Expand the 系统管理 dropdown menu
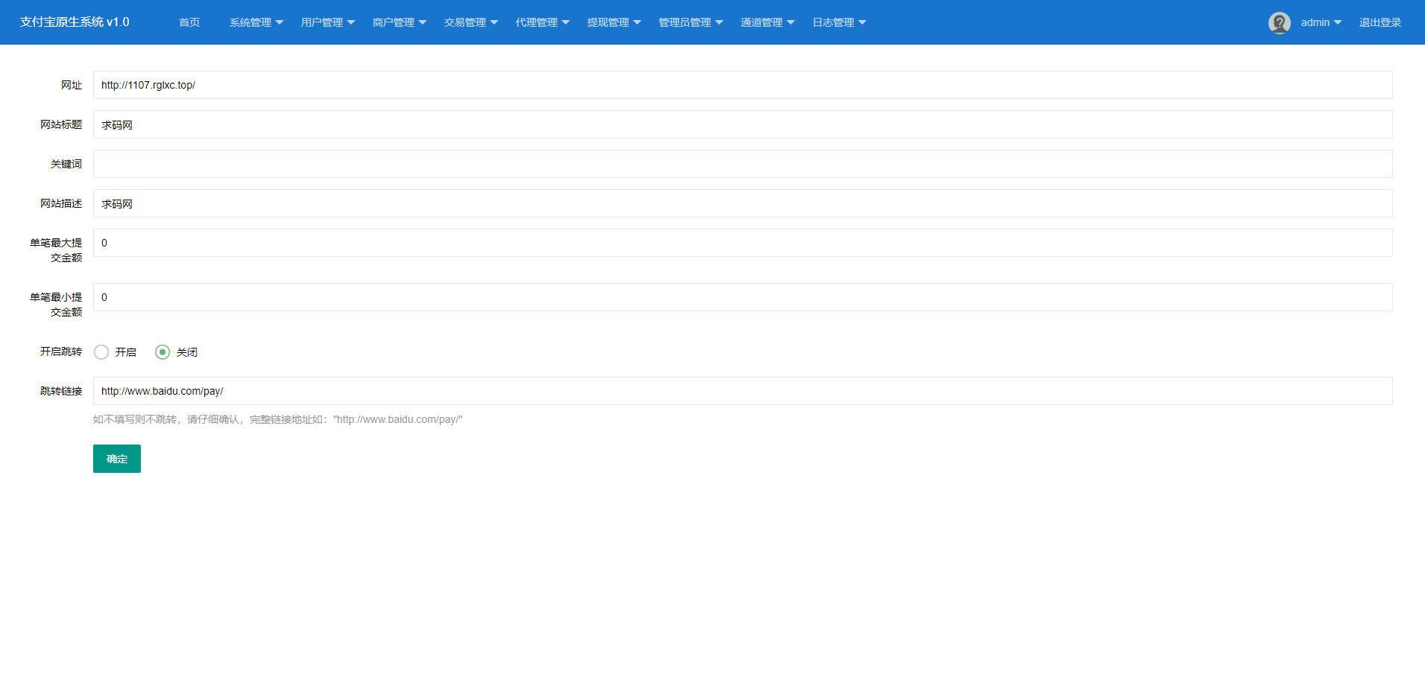 [256, 22]
